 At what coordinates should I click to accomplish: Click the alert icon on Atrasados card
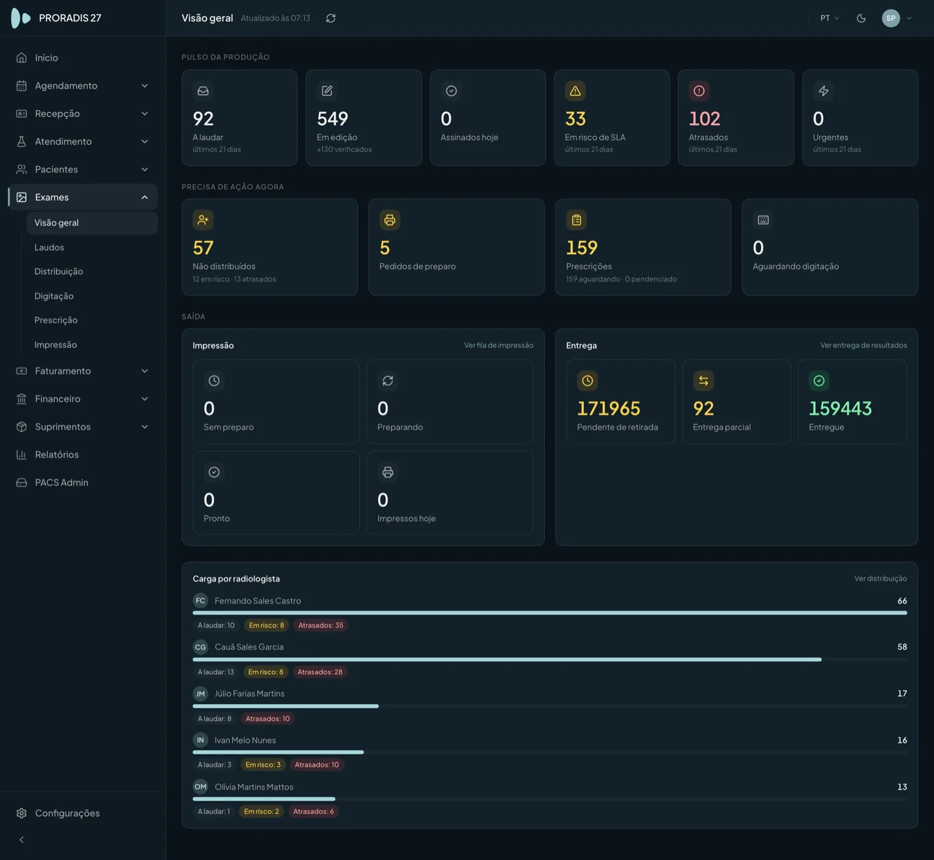click(699, 91)
